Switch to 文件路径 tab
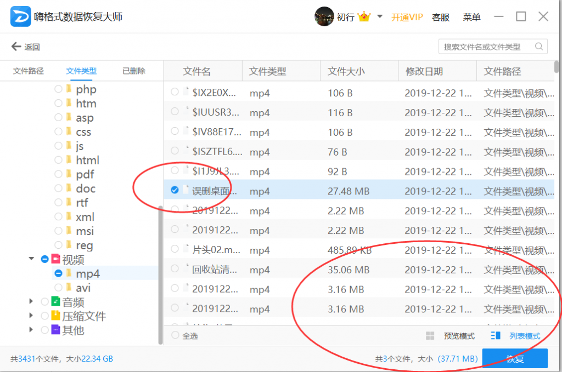Screen dimensions: 562x372 coord(29,71)
